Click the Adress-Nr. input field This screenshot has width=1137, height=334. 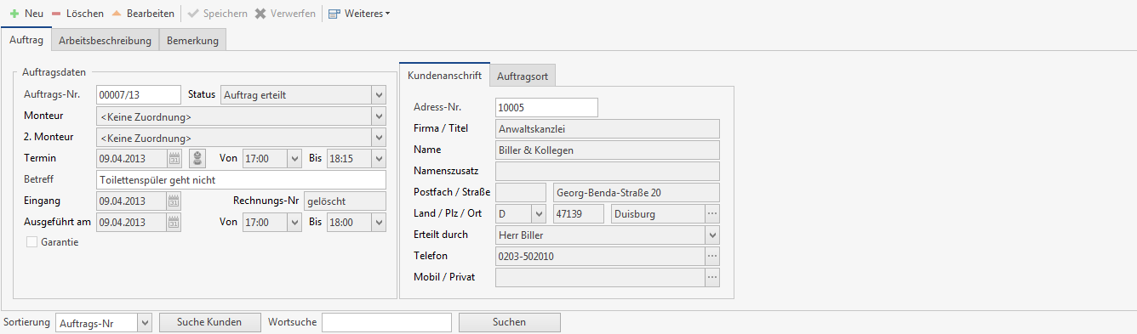pyautogui.click(x=546, y=107)
